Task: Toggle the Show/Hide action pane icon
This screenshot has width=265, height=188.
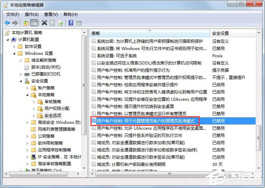Action: click(x=79, y=23)
